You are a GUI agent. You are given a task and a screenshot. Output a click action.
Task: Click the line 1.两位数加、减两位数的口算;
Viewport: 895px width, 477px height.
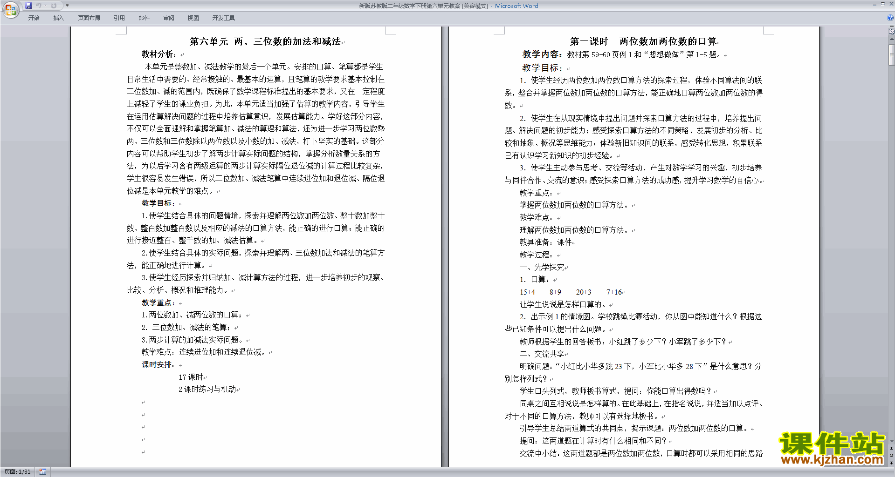[192, 315]
